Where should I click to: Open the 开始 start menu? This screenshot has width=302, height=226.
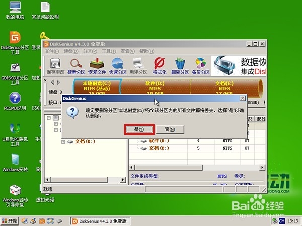point(10,221)
